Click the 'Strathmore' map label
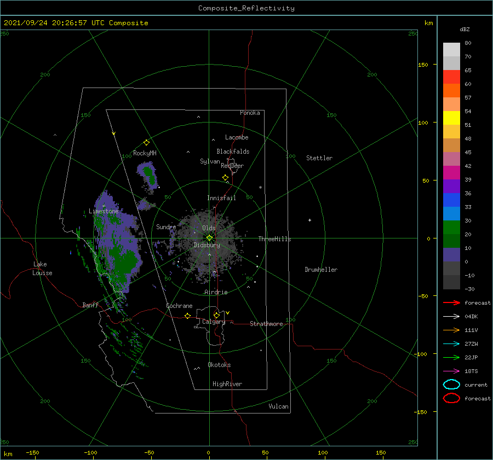 [266, 324]
